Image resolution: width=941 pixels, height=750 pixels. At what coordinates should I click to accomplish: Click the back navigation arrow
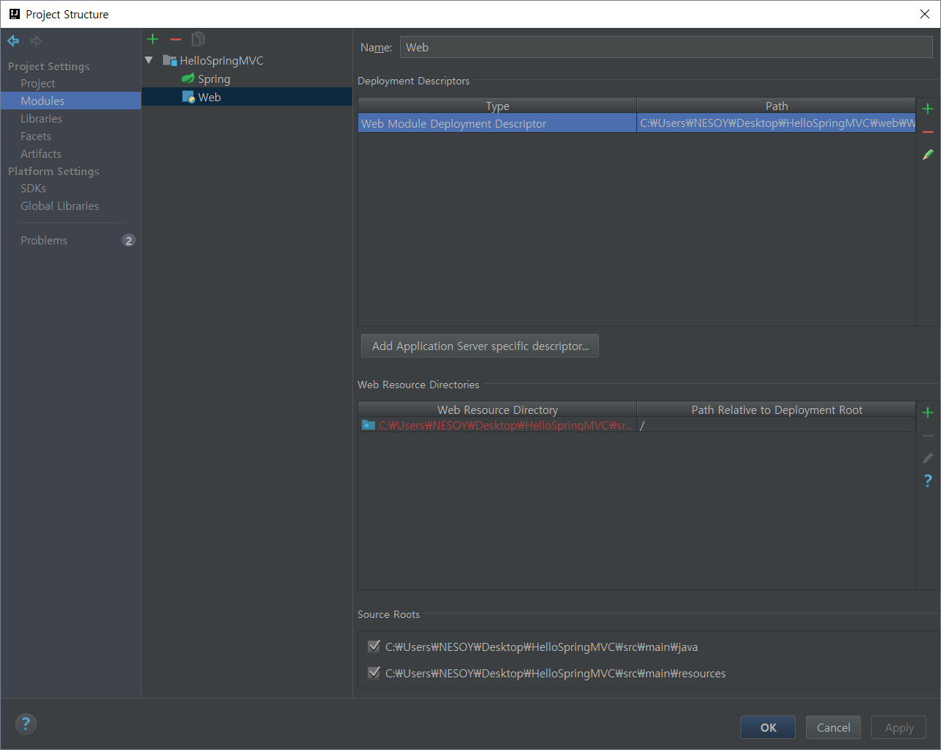tap(13, 41)
